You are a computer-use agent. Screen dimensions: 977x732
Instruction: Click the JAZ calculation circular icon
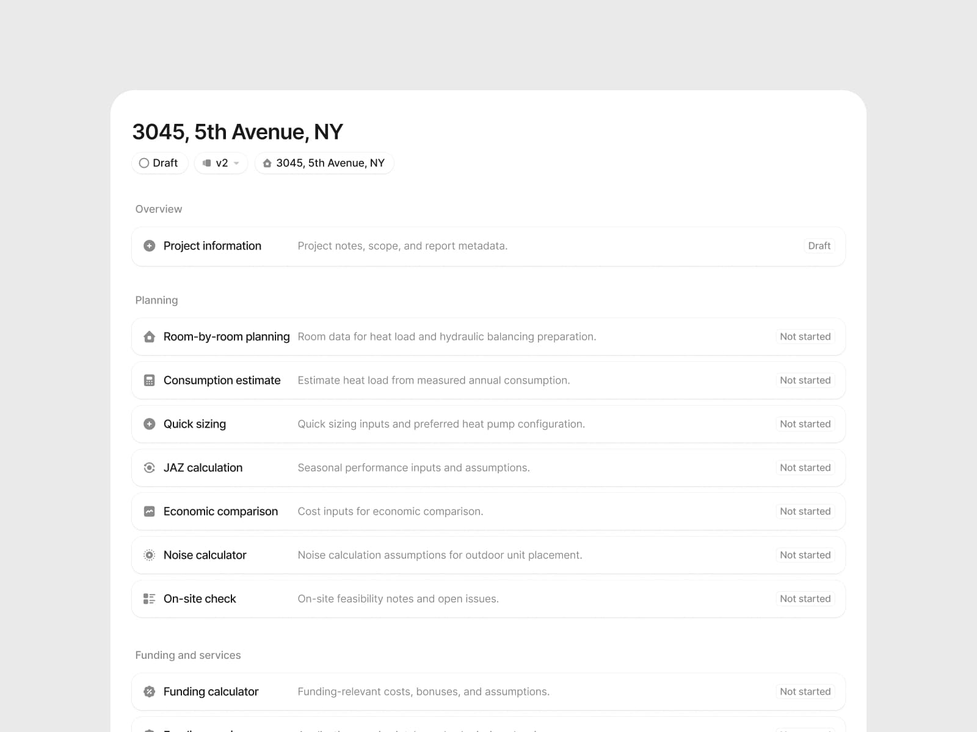pos(149,468)
